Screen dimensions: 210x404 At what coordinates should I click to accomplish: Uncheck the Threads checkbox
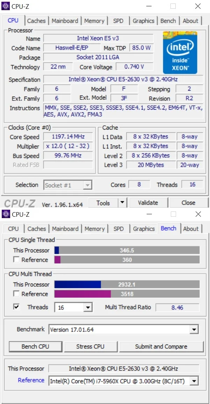tap(16, 307)
